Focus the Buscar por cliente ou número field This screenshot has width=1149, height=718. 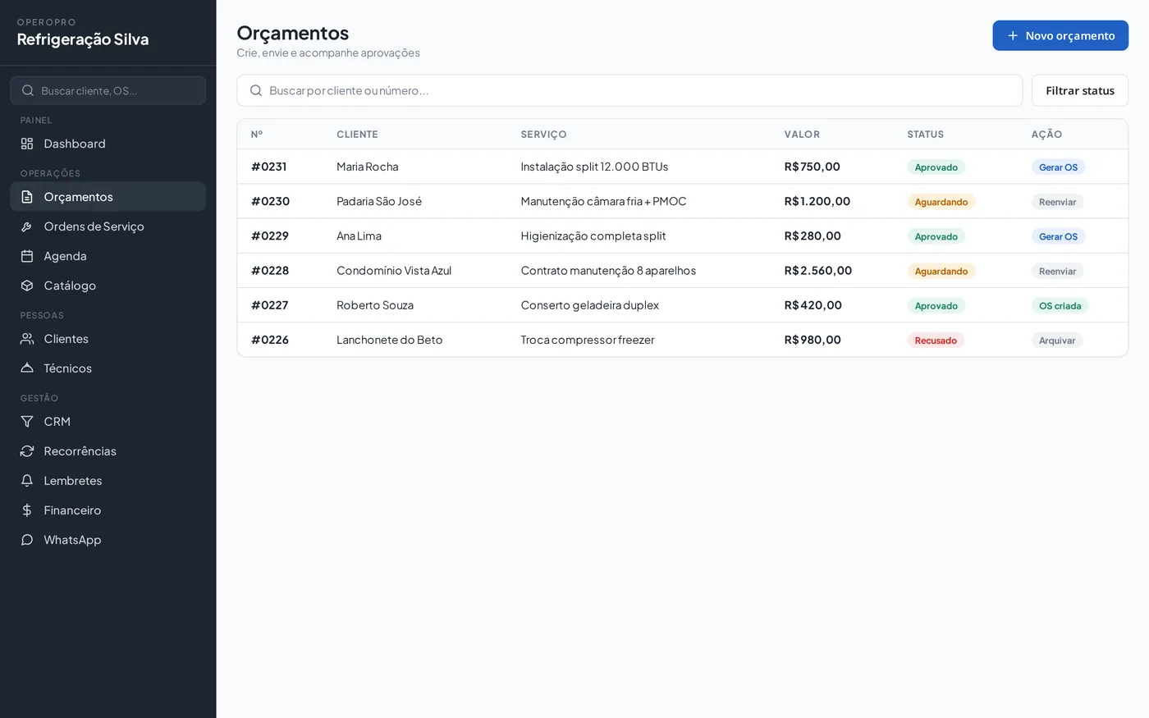click(629, 90)
